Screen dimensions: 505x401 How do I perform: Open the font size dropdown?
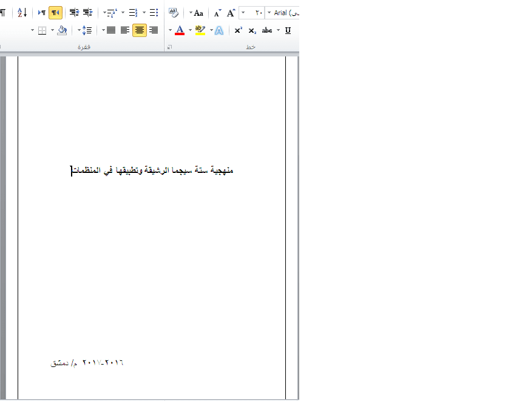click(x=243, y=13)
